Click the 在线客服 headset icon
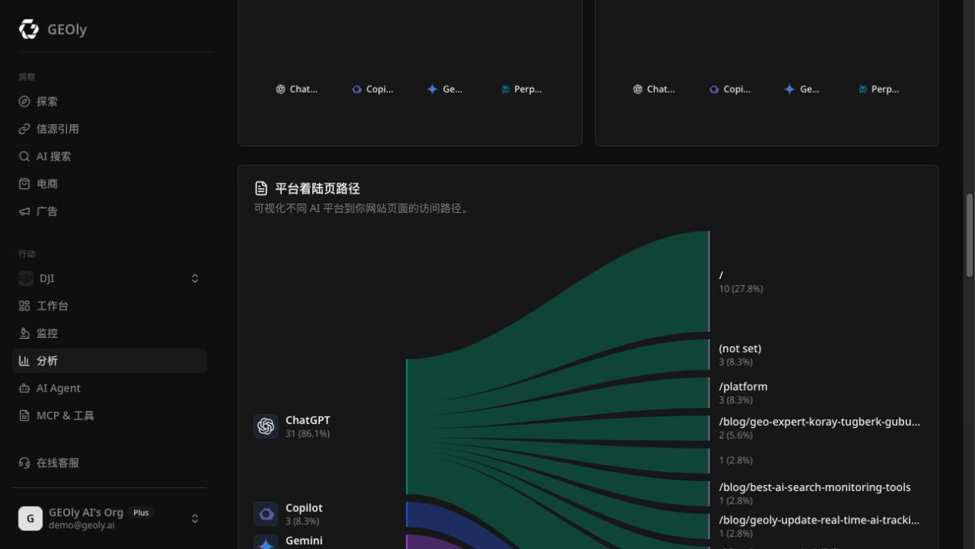975x549 pixels. 25,463
